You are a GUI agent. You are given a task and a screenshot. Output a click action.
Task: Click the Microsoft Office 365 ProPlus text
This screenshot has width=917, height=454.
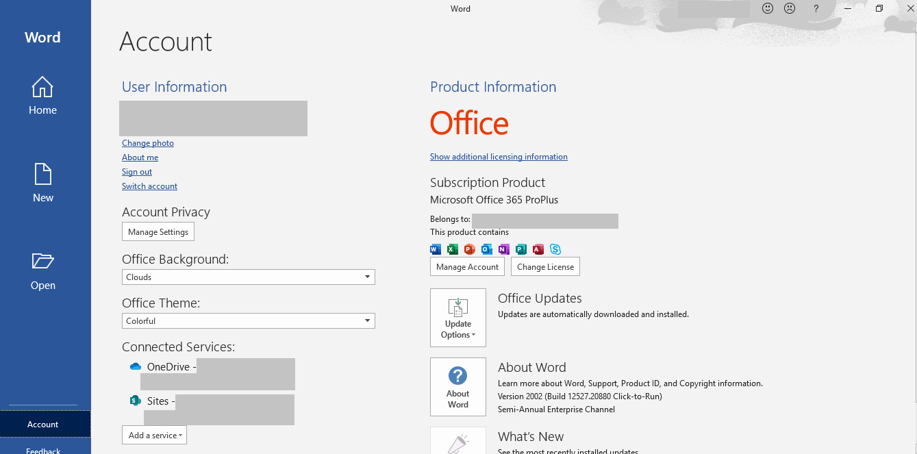[494, 200]
